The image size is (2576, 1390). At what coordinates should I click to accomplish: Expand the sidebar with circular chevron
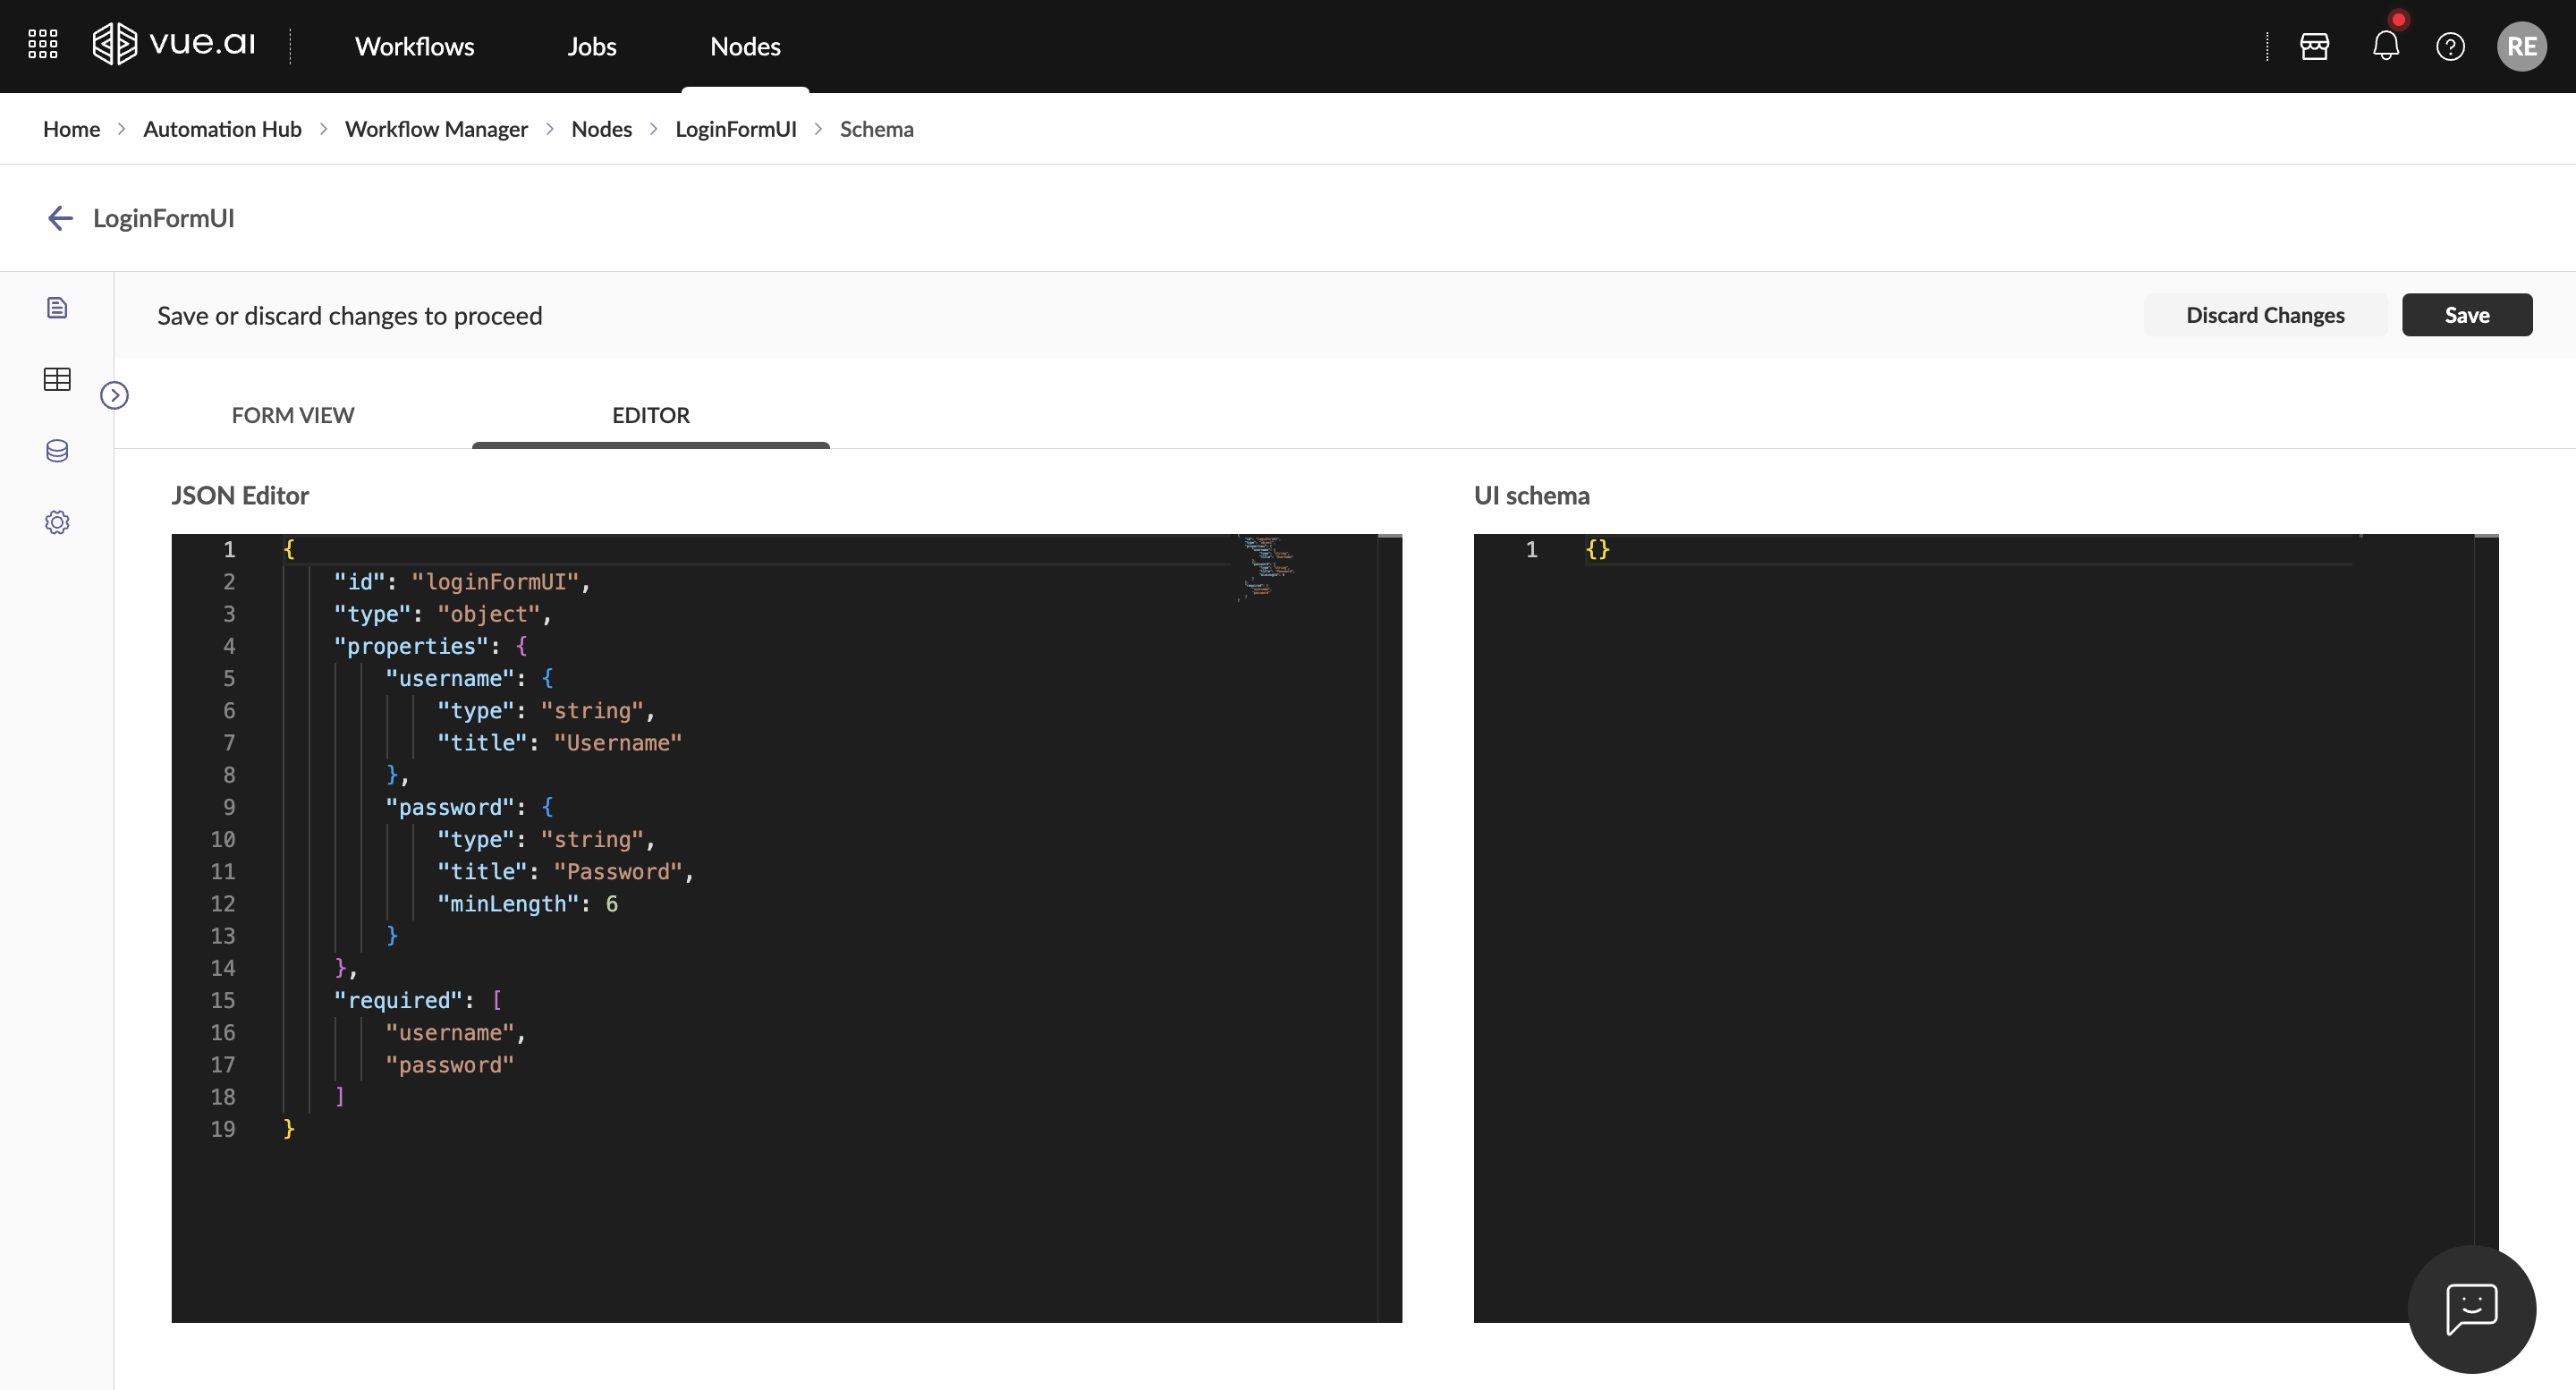pyautogui.click(x=114, y=395)
